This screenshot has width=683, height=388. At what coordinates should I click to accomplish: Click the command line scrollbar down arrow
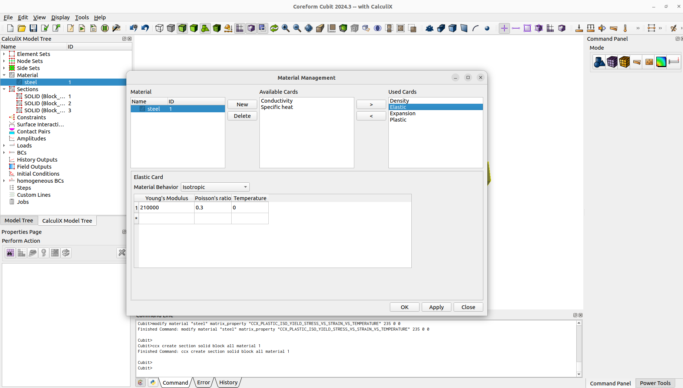[x=578, y=374]
